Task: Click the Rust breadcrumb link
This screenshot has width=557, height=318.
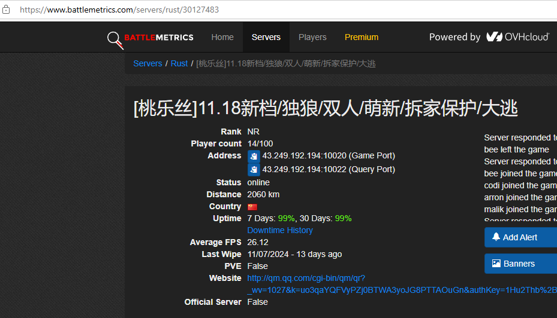Action: 179,63
